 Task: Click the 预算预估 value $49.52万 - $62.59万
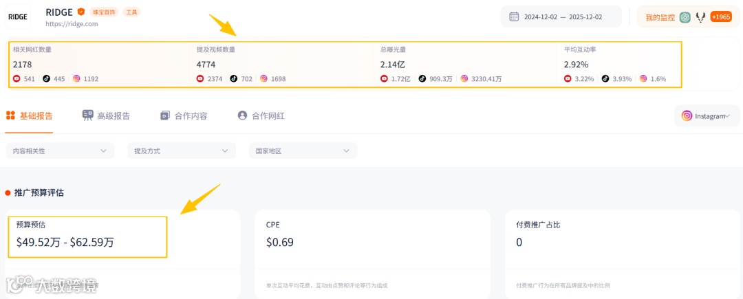pyautogui.click(x=65, y=243)
